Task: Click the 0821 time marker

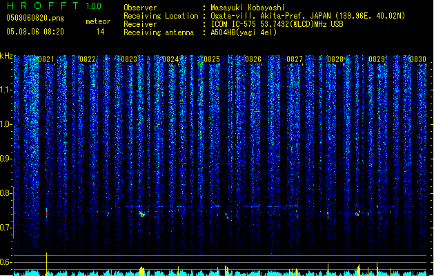Action: click(46, 59)
